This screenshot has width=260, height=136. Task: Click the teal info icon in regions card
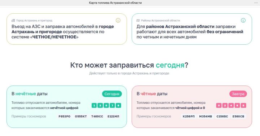(243, 20)
